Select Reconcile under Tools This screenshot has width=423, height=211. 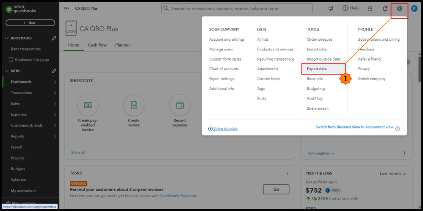point(315,78)
